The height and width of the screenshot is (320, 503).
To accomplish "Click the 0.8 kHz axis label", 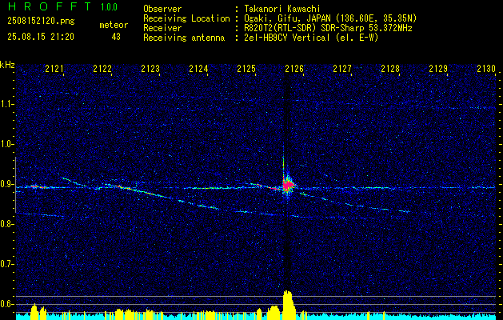I will (6, 224).
